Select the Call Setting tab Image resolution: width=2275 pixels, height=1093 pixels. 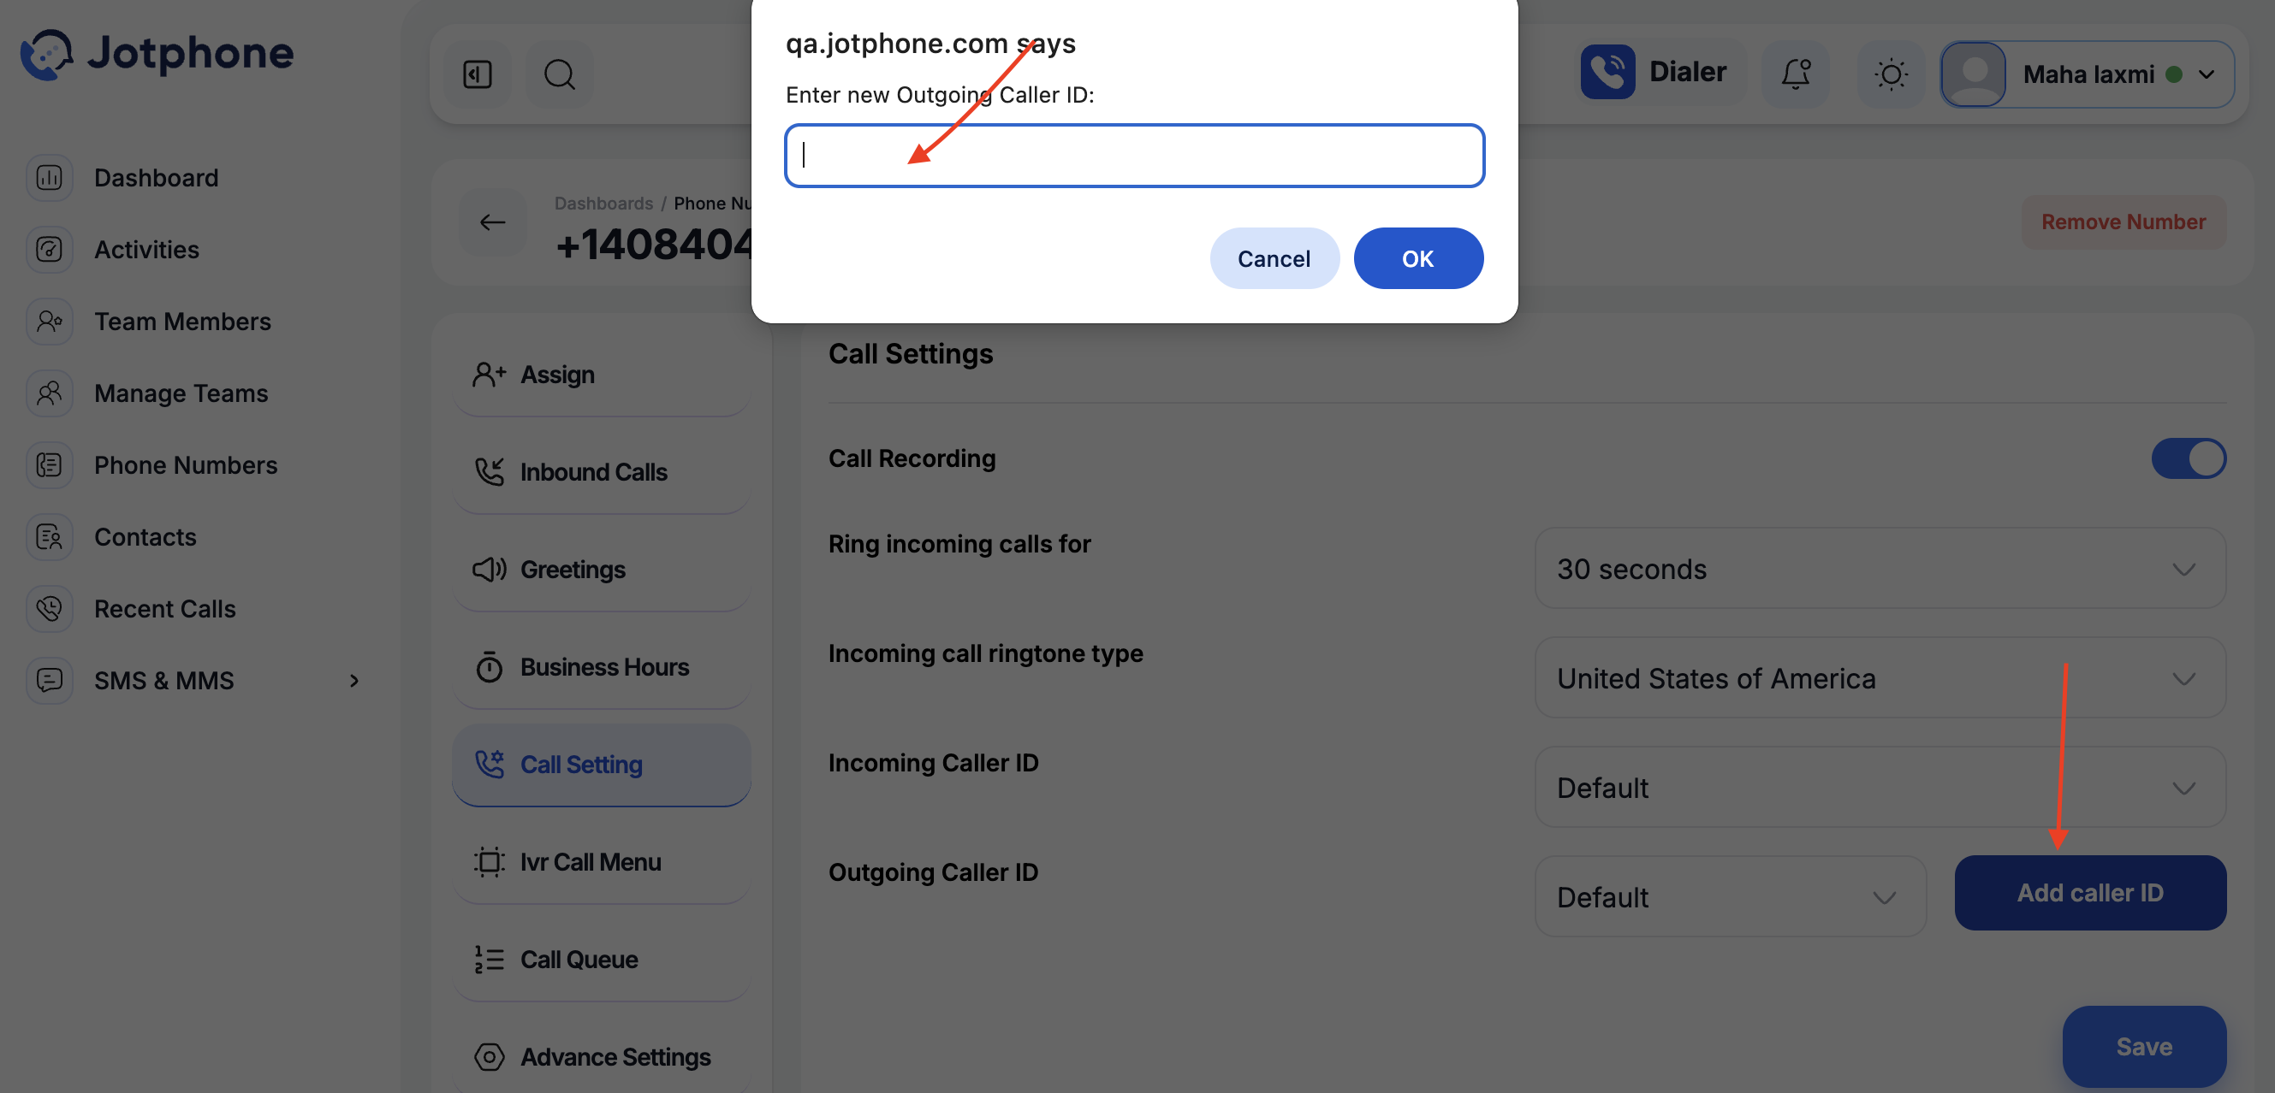point(602,764)
